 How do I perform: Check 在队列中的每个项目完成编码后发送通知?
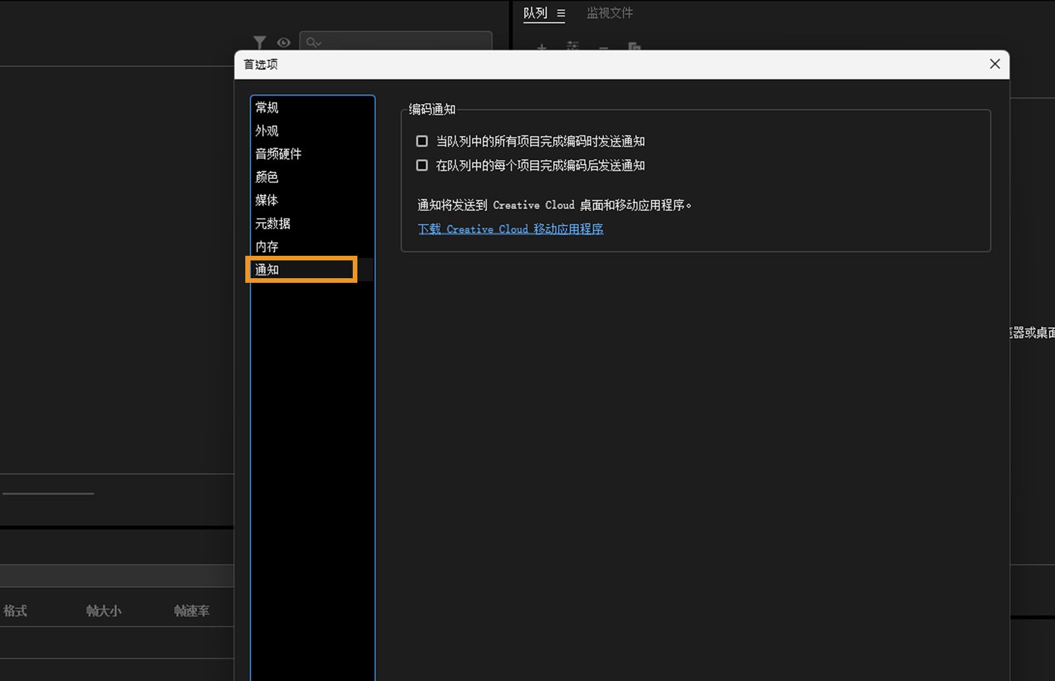pyautogui.click(x=421, y=165)
